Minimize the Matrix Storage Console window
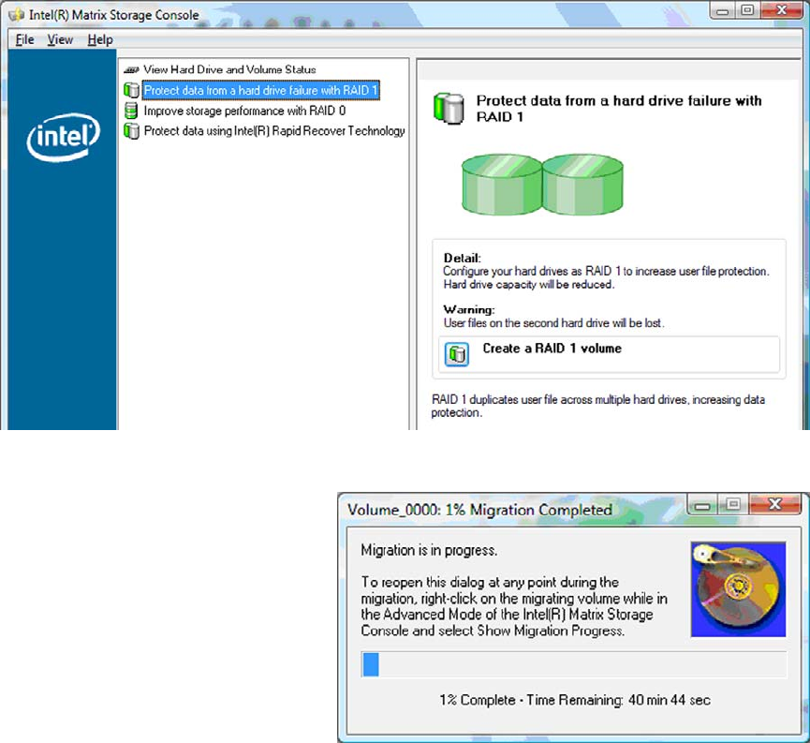 (x=723, y=9)
